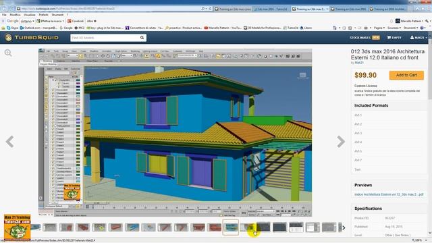Select the highlighted thumbnail in the strip

pos(231,227)
